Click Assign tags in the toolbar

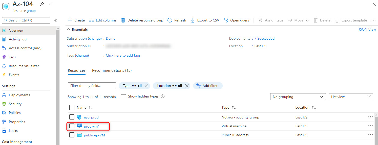[x=271, y=20]
